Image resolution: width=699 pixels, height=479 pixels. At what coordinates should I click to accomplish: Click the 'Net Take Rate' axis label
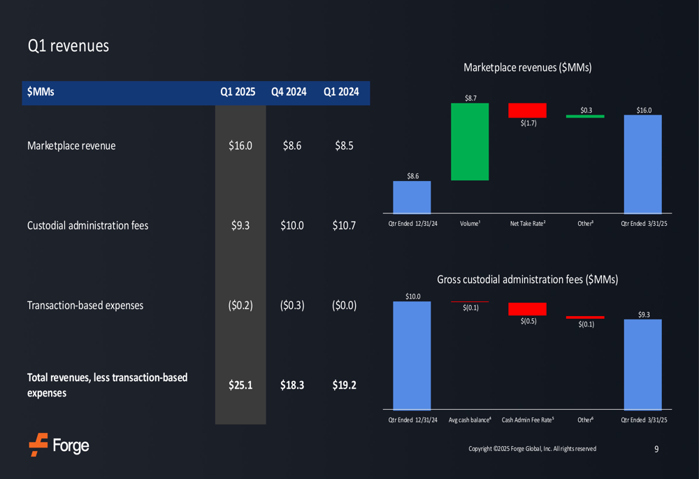[527, 224]
